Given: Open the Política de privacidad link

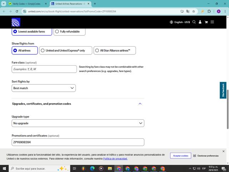Looking at the screenshot, I should tap(115, 159).
